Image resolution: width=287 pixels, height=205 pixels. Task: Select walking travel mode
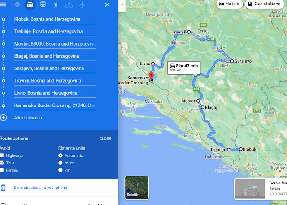click(x=56, y=4)
